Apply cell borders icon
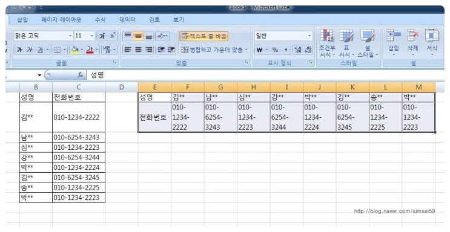The height and width of the screenshot is (232, 450). [58, 50]
